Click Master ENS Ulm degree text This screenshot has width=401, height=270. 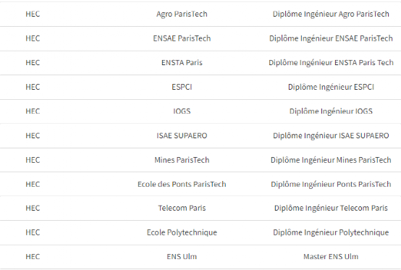331,256
